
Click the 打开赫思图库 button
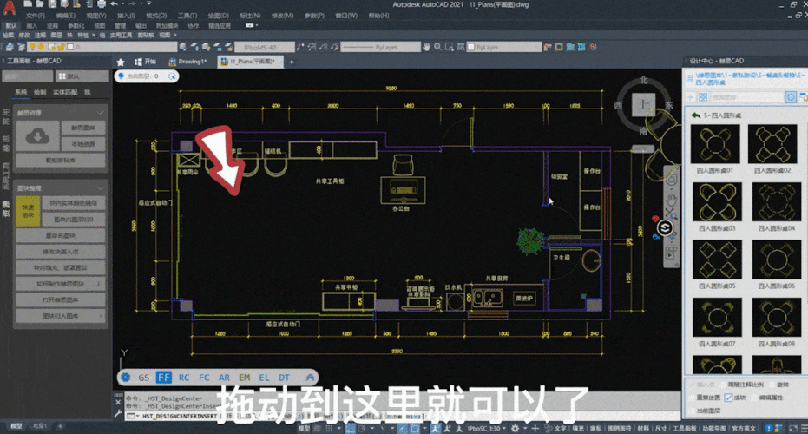click(x=61, y=300)
